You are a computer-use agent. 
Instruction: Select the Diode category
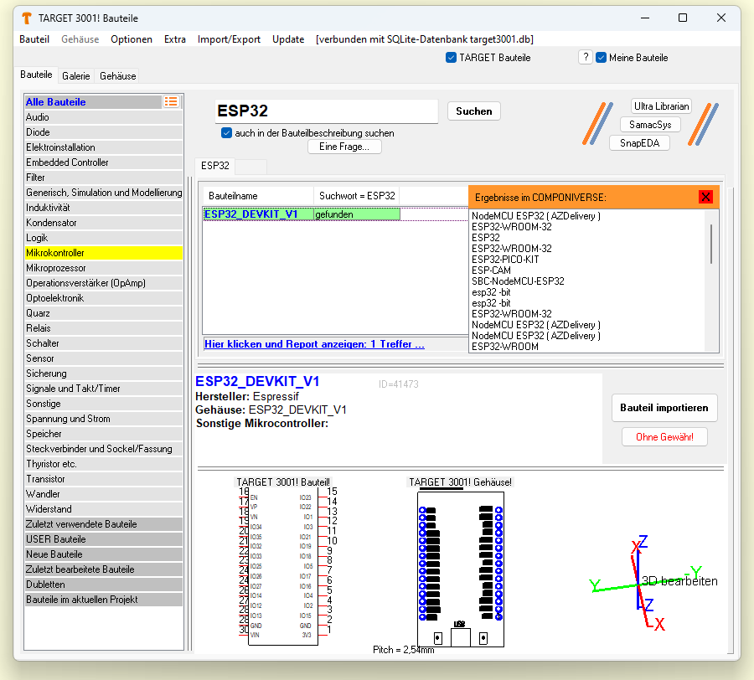point(103,132)
